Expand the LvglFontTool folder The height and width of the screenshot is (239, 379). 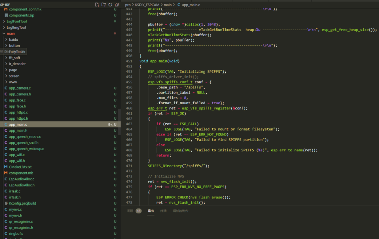click(x=19, y=21)
